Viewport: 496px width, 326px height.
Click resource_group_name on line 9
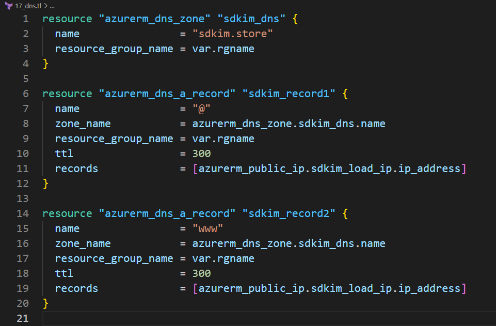(x=114, y=139)
